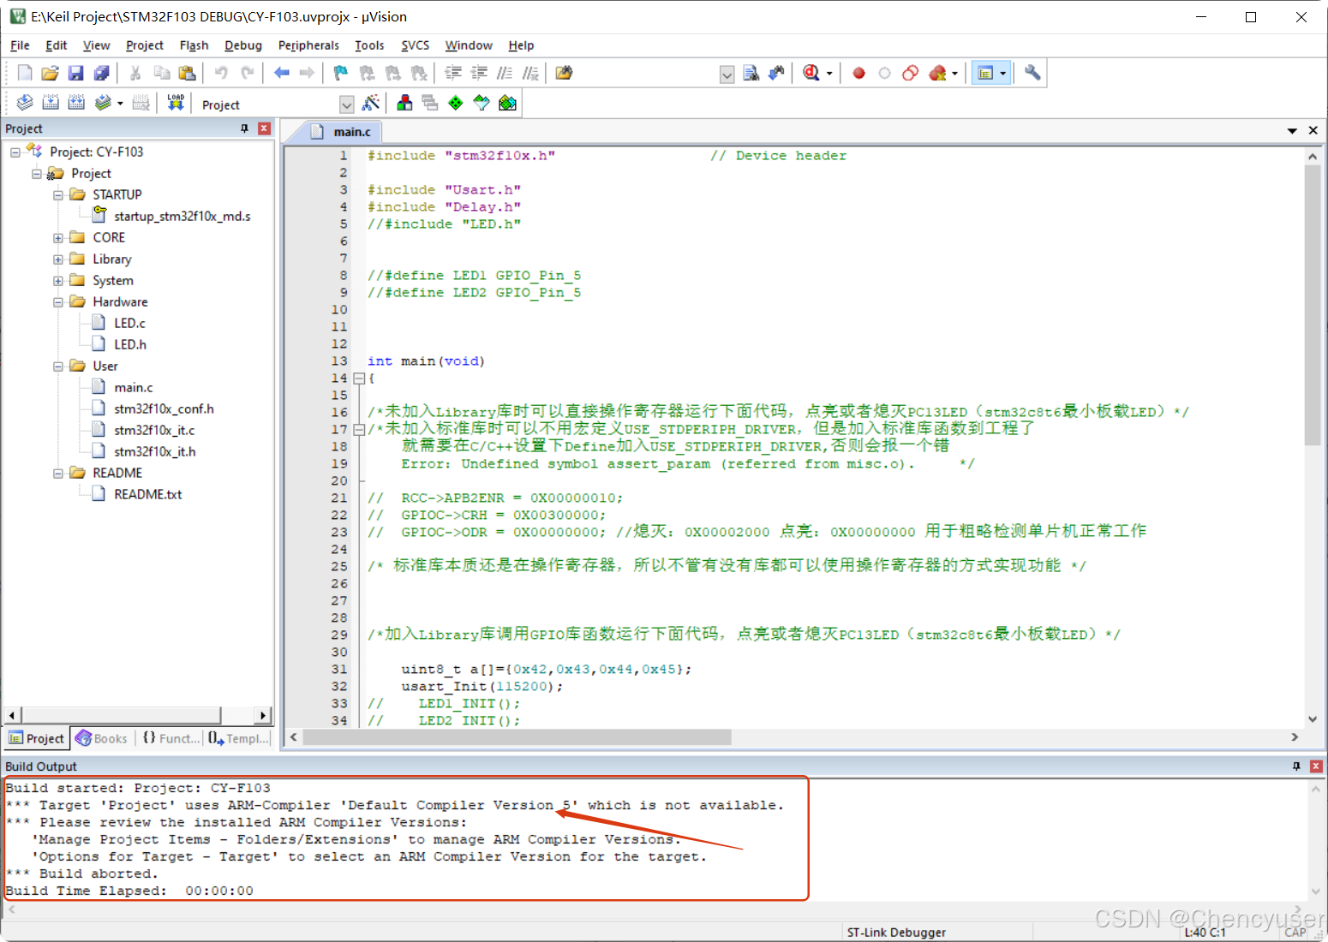Screen dimensions: 1328x942
Task: Insert a breakpoint with the solid red circle
Action: pyautogui.click(x=858, y=74)
